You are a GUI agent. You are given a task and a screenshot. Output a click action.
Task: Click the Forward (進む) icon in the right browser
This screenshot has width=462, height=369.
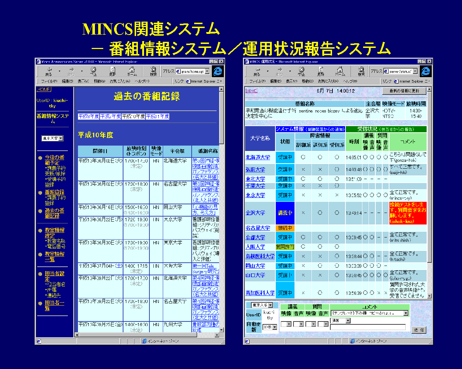(279, 71)
